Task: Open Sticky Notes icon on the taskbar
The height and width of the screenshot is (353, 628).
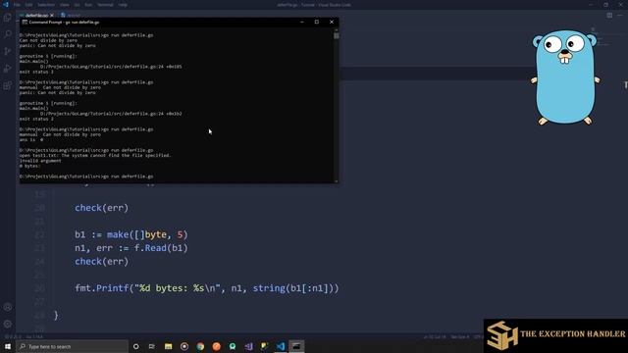Action: click(264, 346)
